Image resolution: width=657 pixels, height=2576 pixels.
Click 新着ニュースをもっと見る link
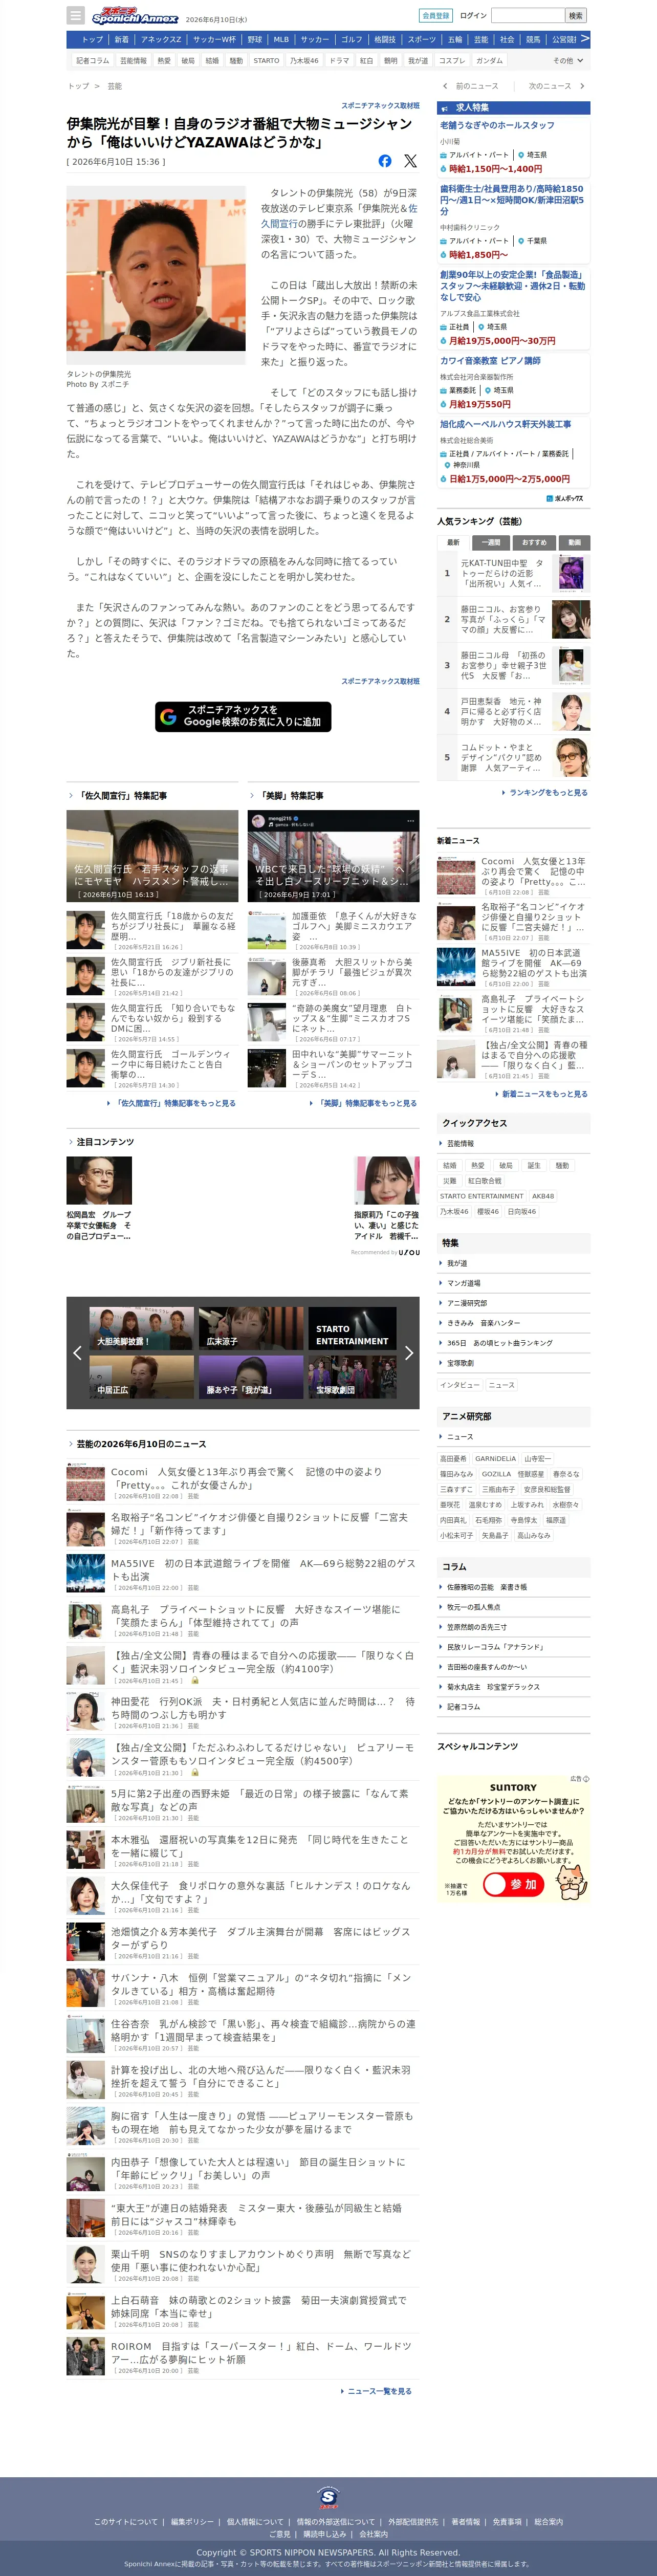point(541,1094)
